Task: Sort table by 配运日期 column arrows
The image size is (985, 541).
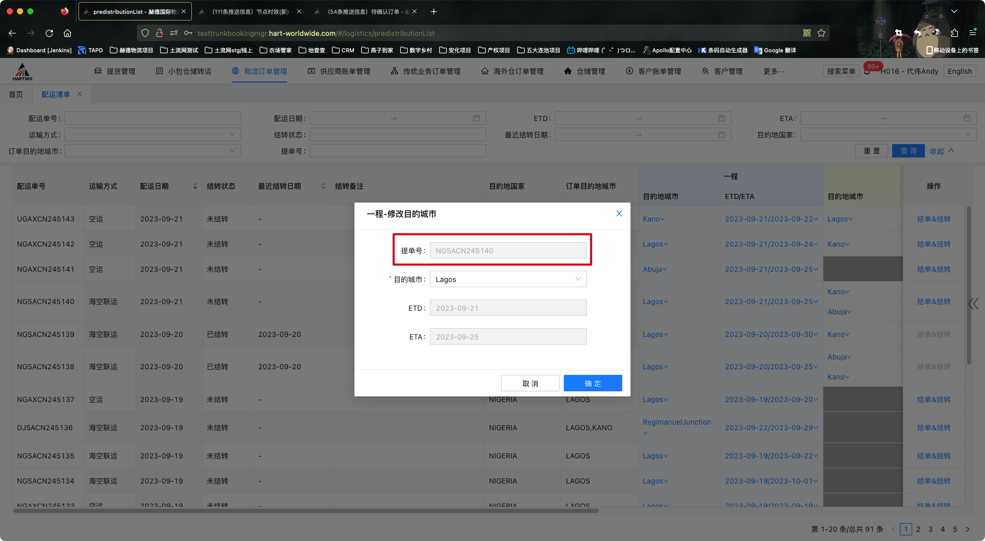Action: [x=195, y=186]
